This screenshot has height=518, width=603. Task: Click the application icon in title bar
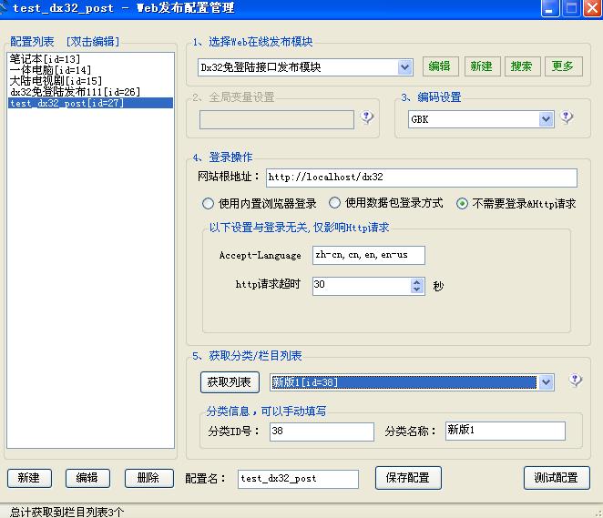[5, 8]
